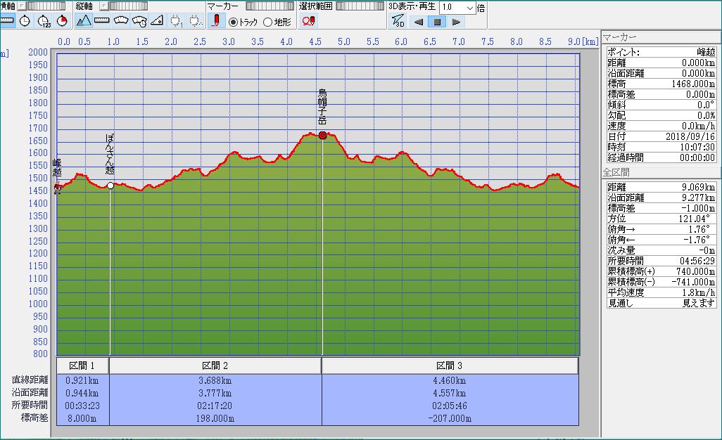Click the 峰越 start point marker
This screenshot has height=440, width=722.
pos(58,188)
